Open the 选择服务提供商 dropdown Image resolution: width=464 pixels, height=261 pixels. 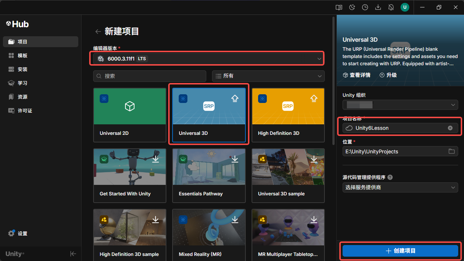(x=400, y=187)
